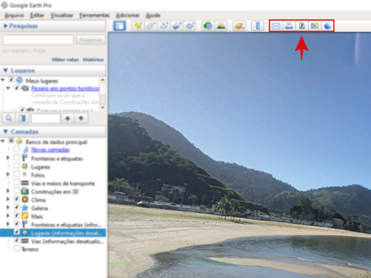Click the magnifier search-places button

(9, 118)
